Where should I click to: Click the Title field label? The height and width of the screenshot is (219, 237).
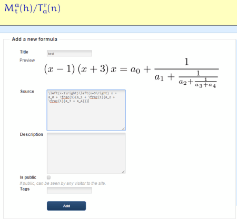24,52
